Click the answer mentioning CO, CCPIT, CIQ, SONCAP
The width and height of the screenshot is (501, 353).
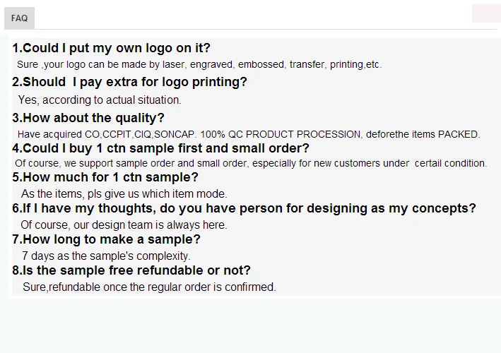tap(248, 134)
